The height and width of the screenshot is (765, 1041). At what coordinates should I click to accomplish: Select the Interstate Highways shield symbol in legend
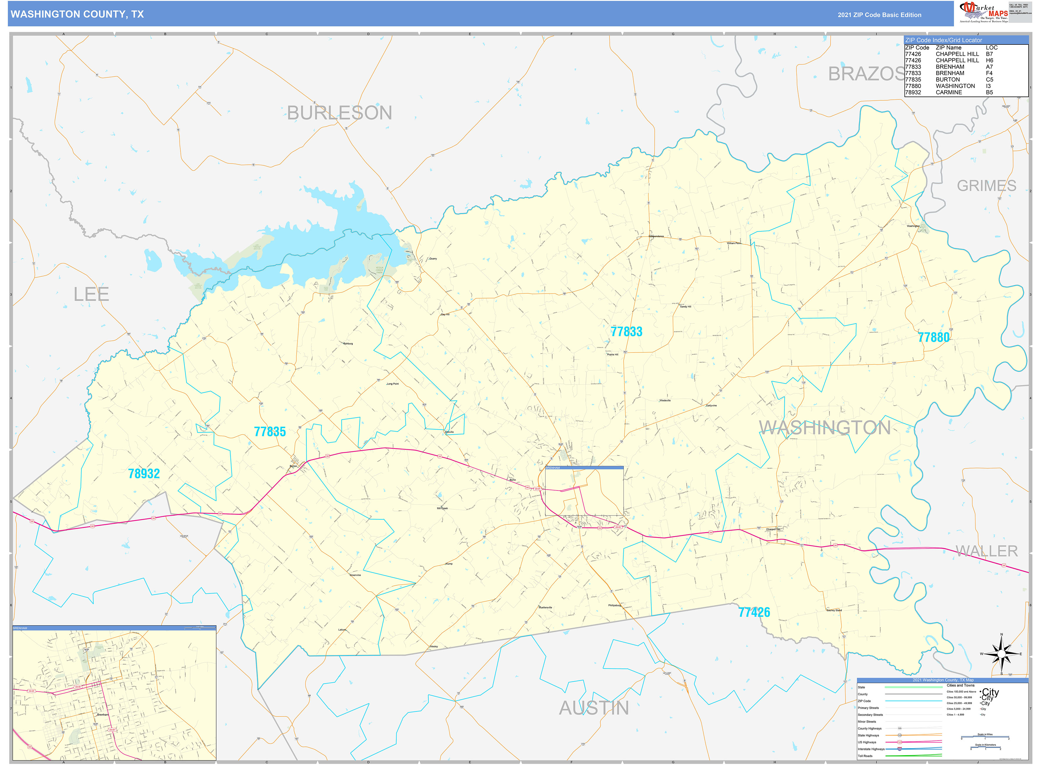(899, 749)
